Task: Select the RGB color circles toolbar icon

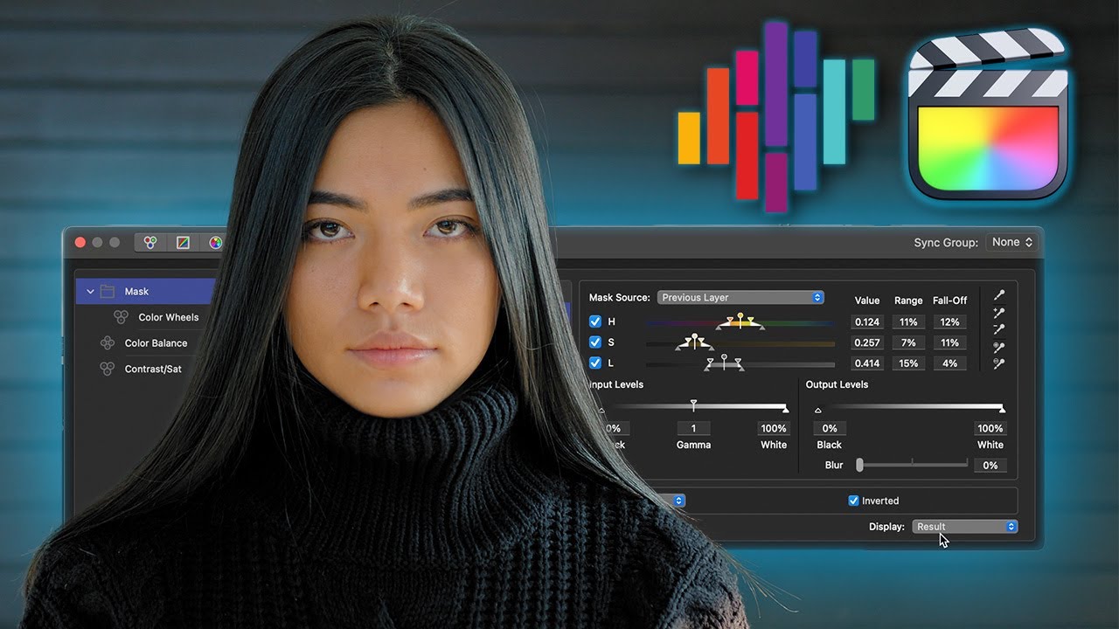Action: tap(150, 243)
